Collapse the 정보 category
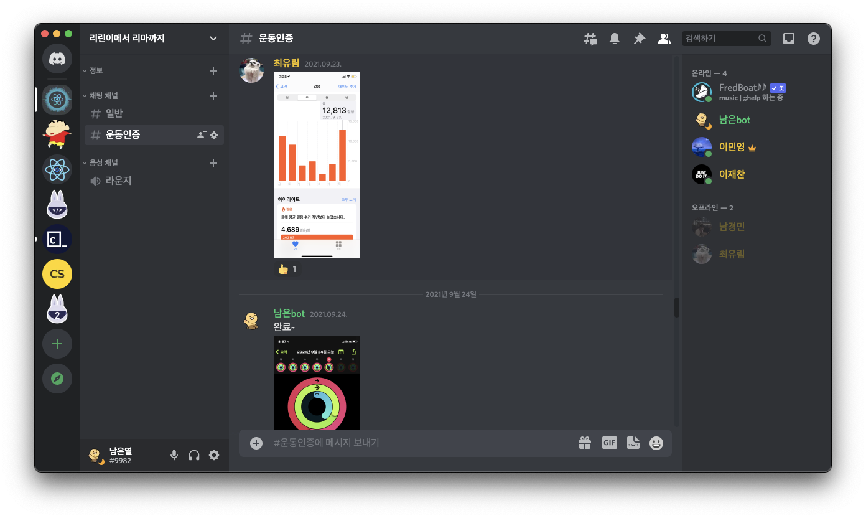The height and width of the screenshot is (518, 866). pyautogui.click(x=93, y=71)
